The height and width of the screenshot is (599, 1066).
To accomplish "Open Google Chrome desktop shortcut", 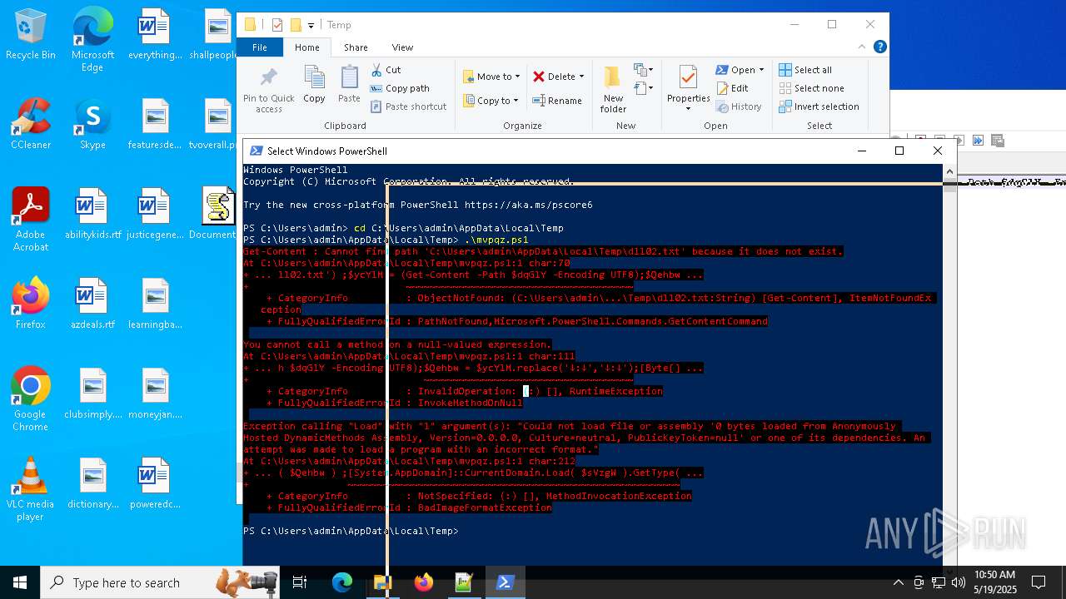I will click(31, 399).
